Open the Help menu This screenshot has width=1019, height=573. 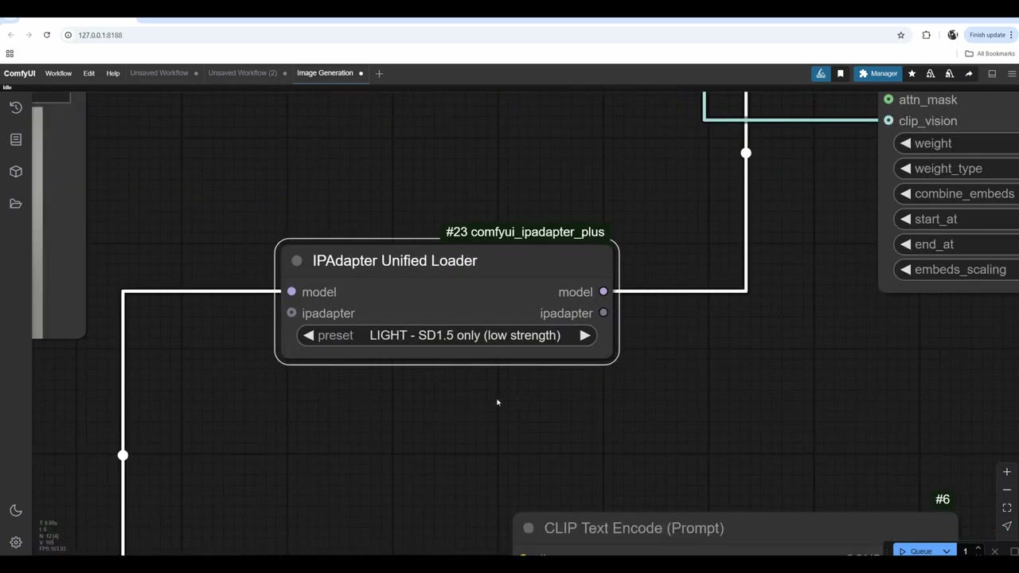point(113,73)
